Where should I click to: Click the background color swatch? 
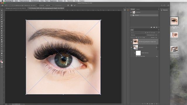tap(2, 62)
